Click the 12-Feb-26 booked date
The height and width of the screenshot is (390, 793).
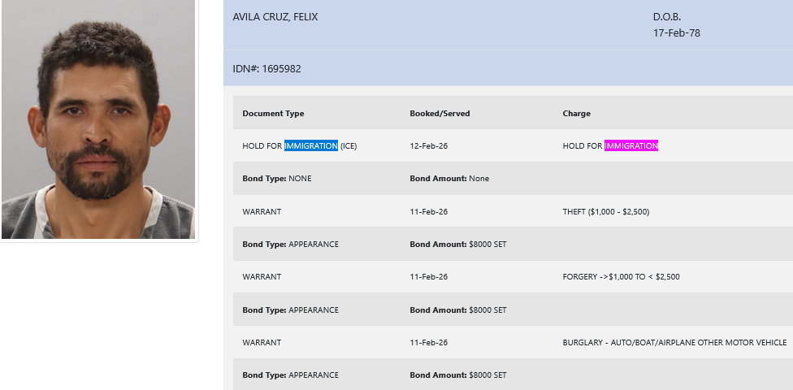coord(428,146)
